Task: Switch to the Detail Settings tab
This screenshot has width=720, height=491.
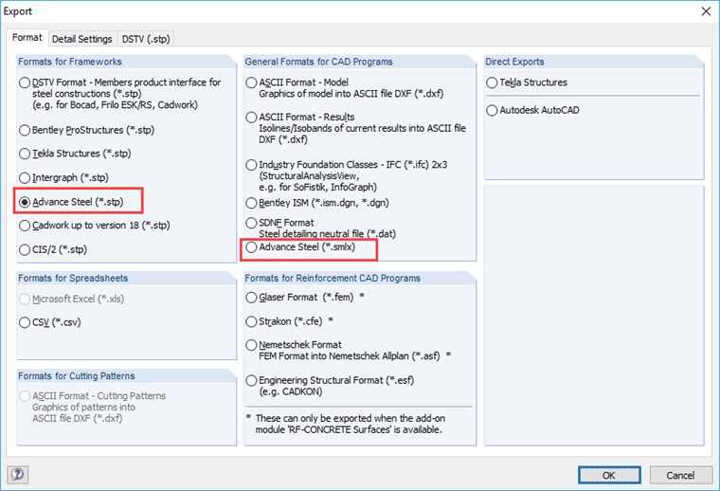Action: tap(81, 39)
